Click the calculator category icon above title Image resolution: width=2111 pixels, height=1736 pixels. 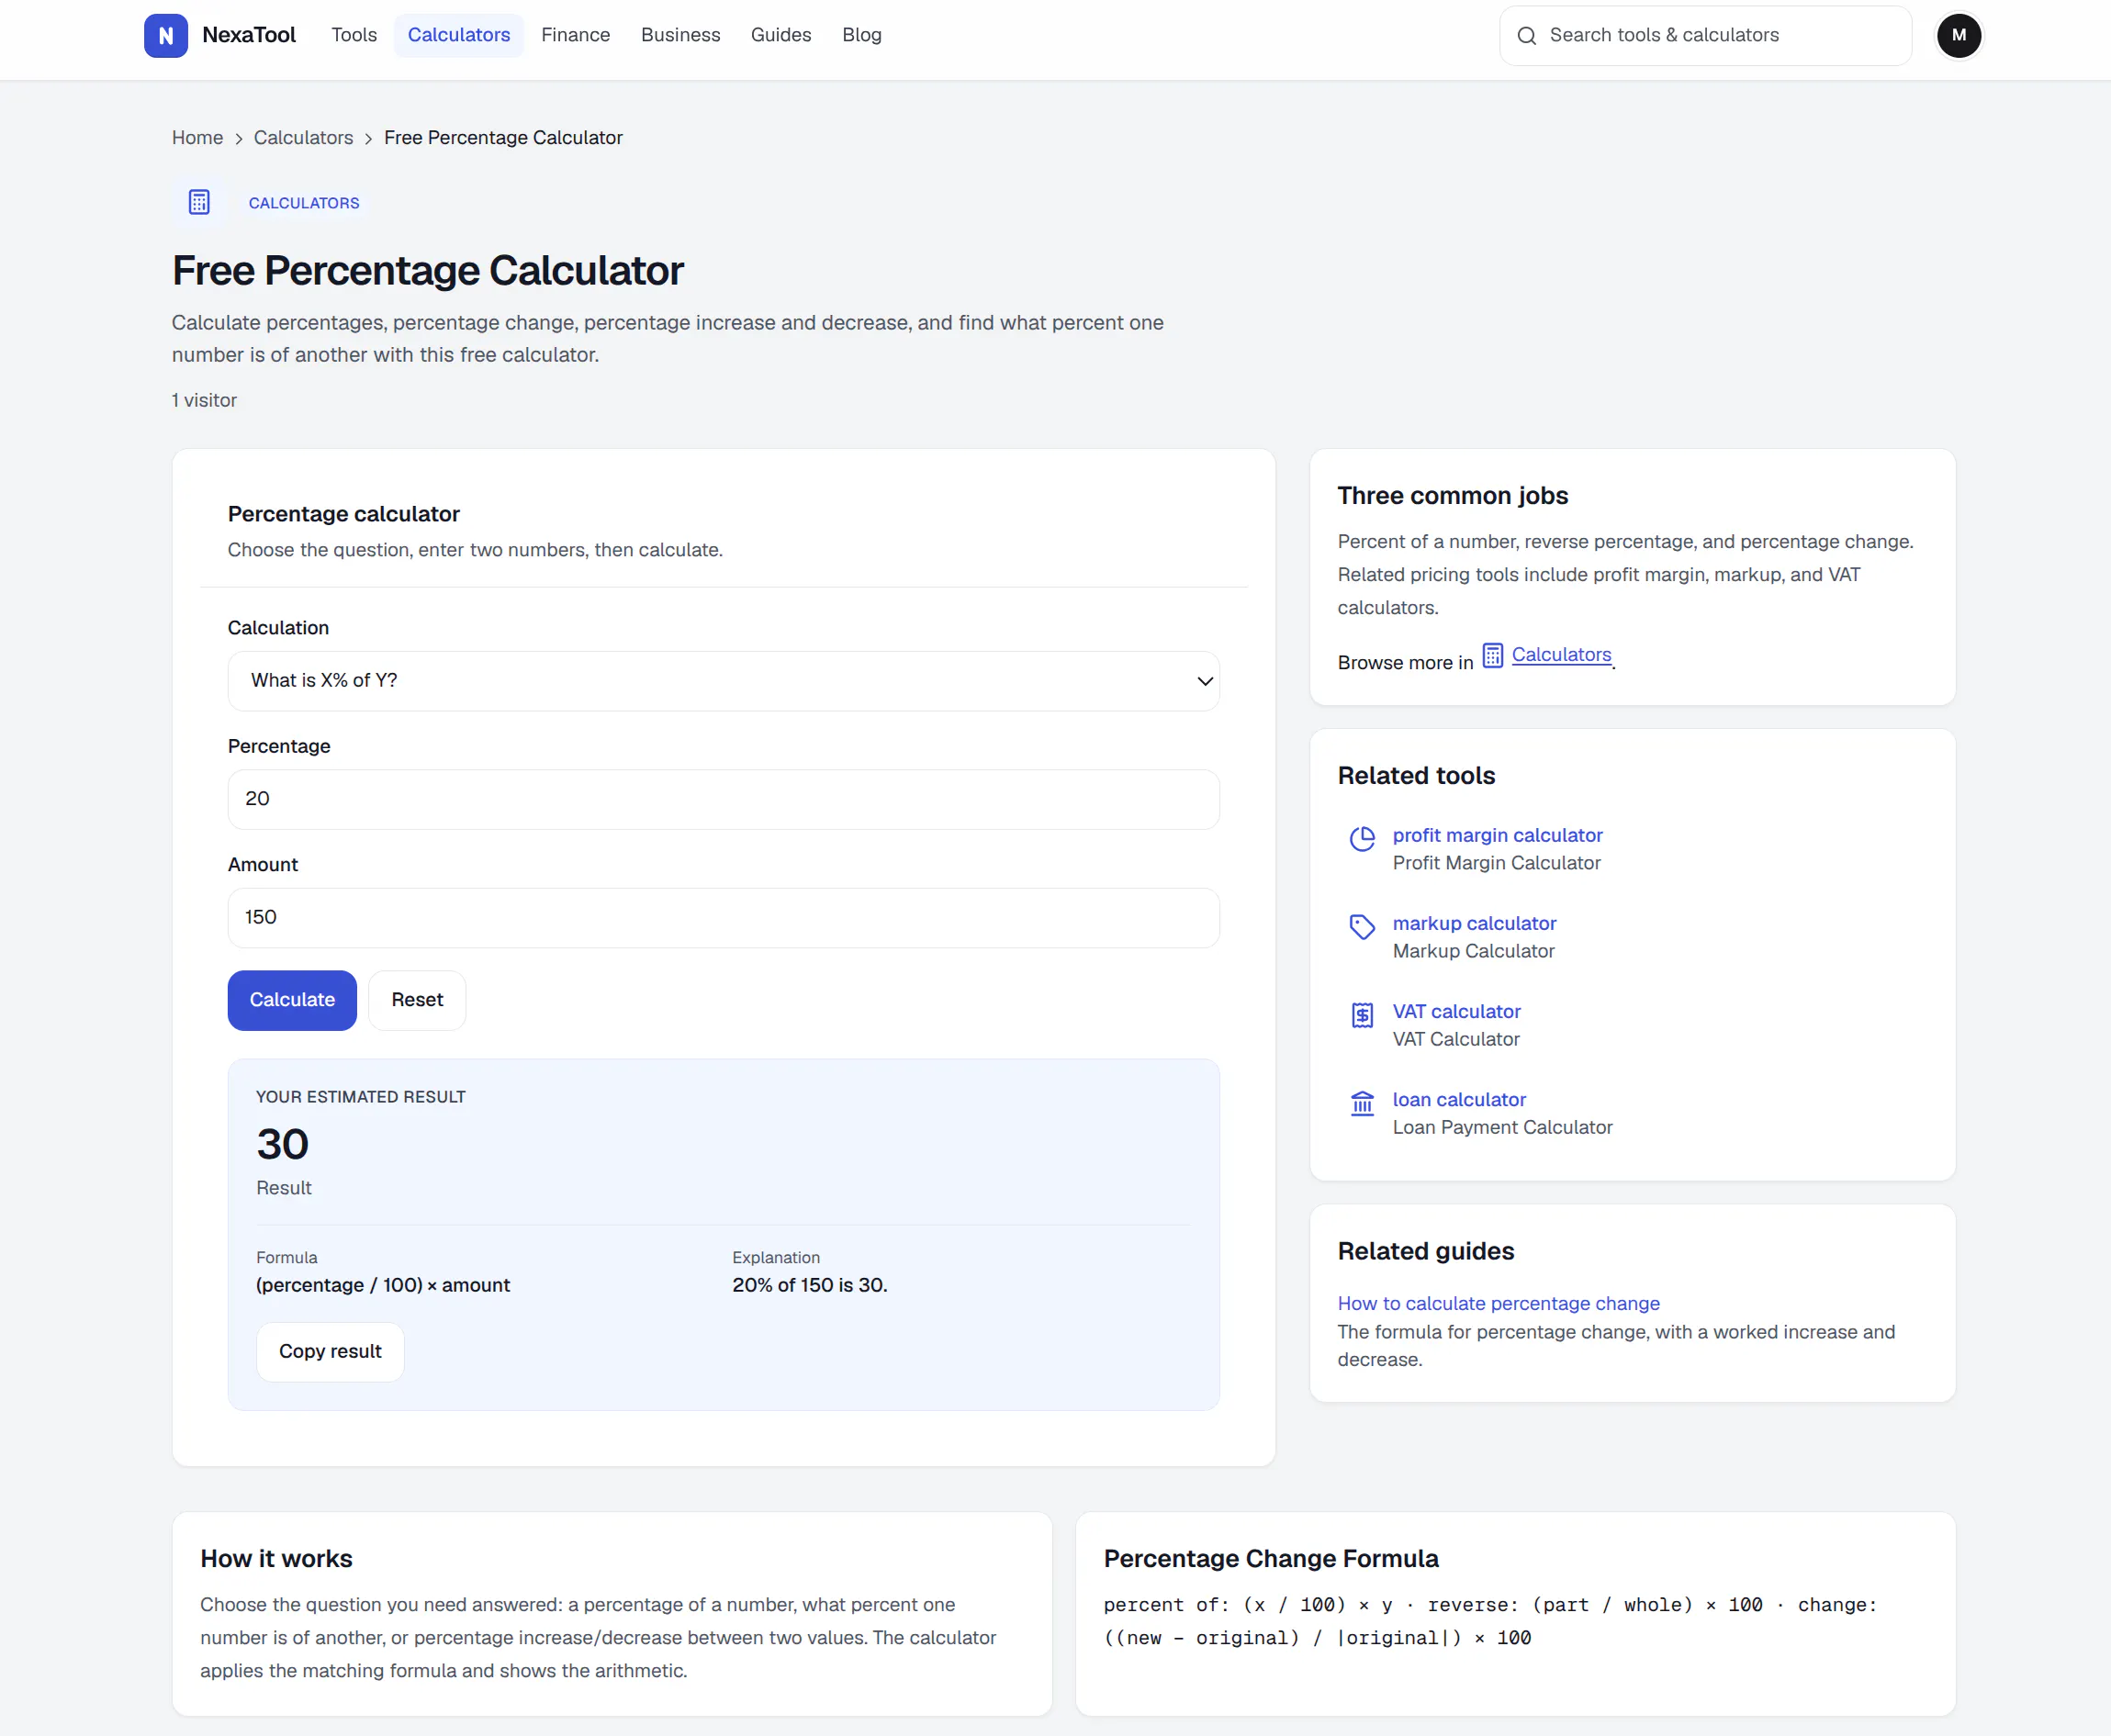199,202
